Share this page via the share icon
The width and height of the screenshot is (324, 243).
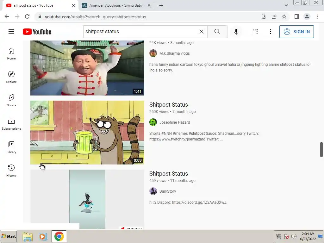[274, 17]
